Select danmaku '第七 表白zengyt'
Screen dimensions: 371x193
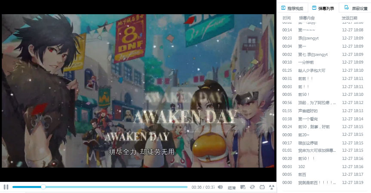coord(323,55)
